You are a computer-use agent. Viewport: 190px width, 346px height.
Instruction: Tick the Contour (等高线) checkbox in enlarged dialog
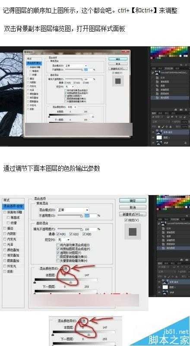click(x=8, y=218)
